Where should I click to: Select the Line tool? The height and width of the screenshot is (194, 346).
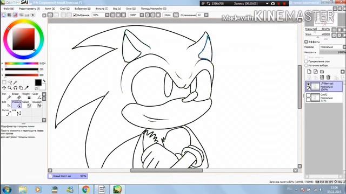tap(17, 112)
